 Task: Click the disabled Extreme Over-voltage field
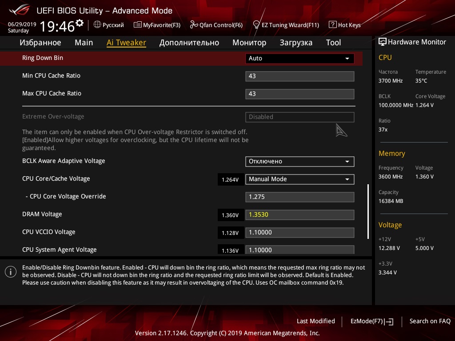click(x=300, y=117)
